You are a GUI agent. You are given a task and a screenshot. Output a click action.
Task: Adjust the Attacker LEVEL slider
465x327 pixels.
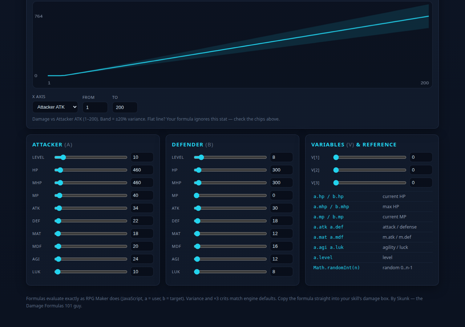(x=91, y=157)
